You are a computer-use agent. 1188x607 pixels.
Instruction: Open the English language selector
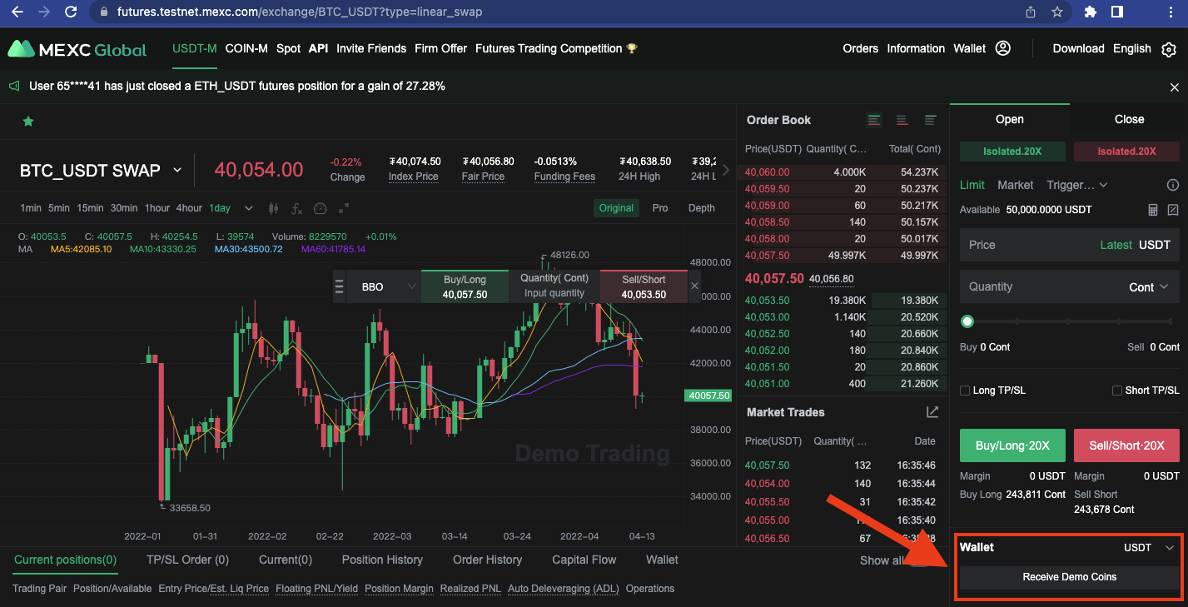click(1132, 48)
